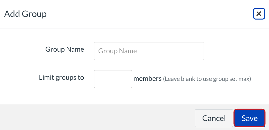Click the small box before "members"

(x=113, y=79)
